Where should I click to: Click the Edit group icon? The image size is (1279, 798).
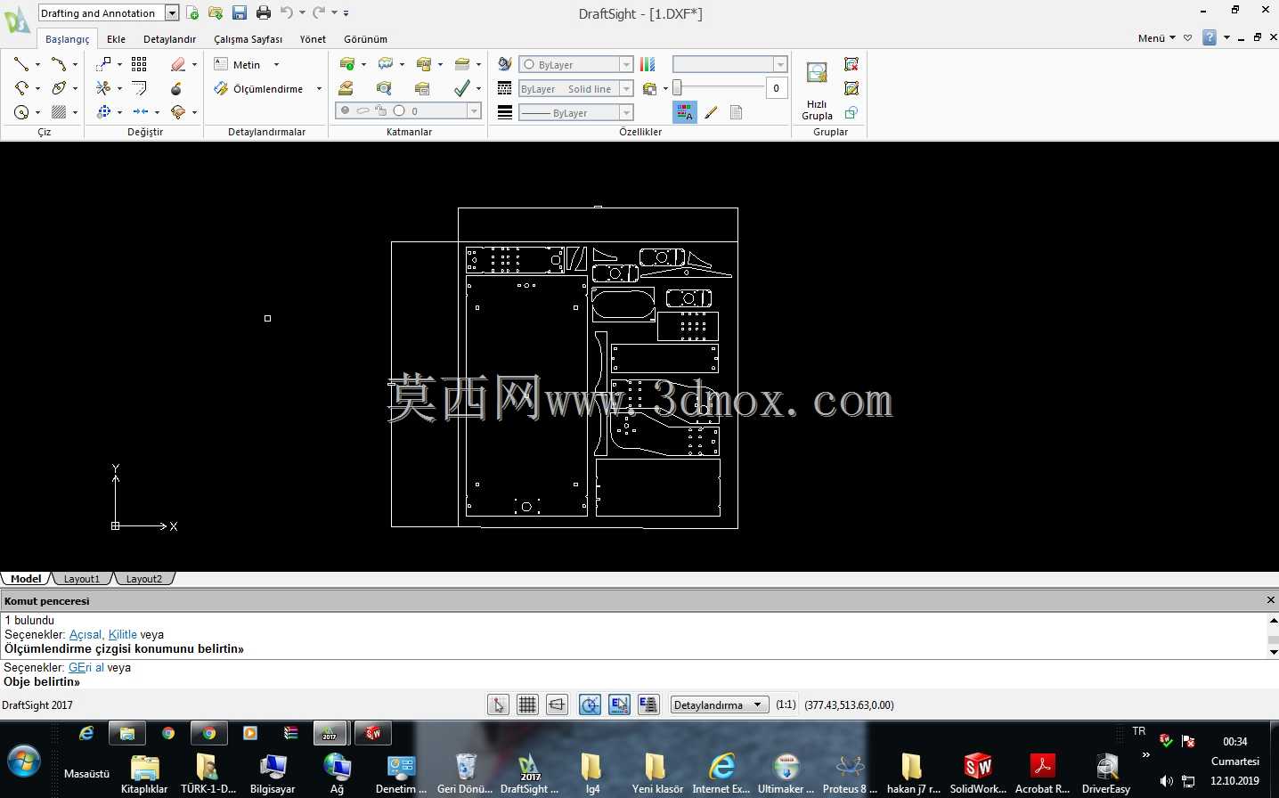click(x=851, y=88)
